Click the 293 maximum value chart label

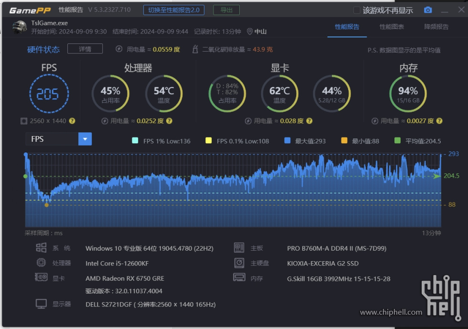coord(453,154)
